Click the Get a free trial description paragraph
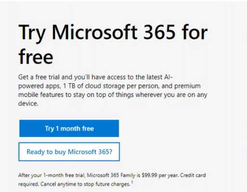 coord(113,90)
